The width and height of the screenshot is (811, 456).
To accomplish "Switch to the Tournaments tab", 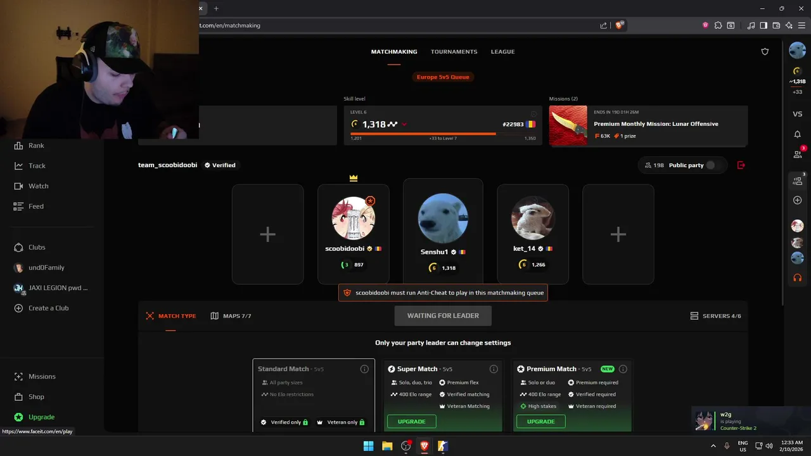I will point(454,52).
